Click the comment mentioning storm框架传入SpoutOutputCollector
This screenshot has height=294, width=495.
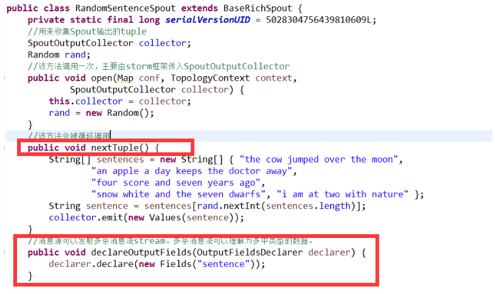click(158, 67)
